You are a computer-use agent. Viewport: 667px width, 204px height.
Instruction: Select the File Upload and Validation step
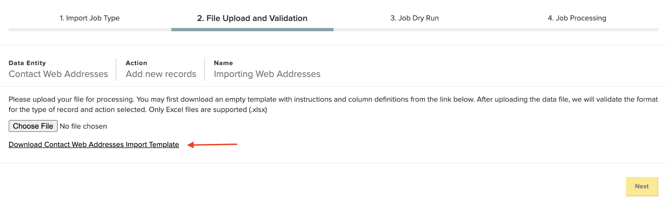252,18
